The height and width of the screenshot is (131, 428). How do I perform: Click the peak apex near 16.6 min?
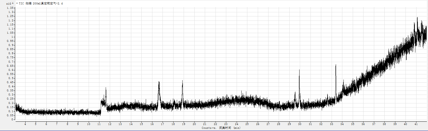click(159, 82)
